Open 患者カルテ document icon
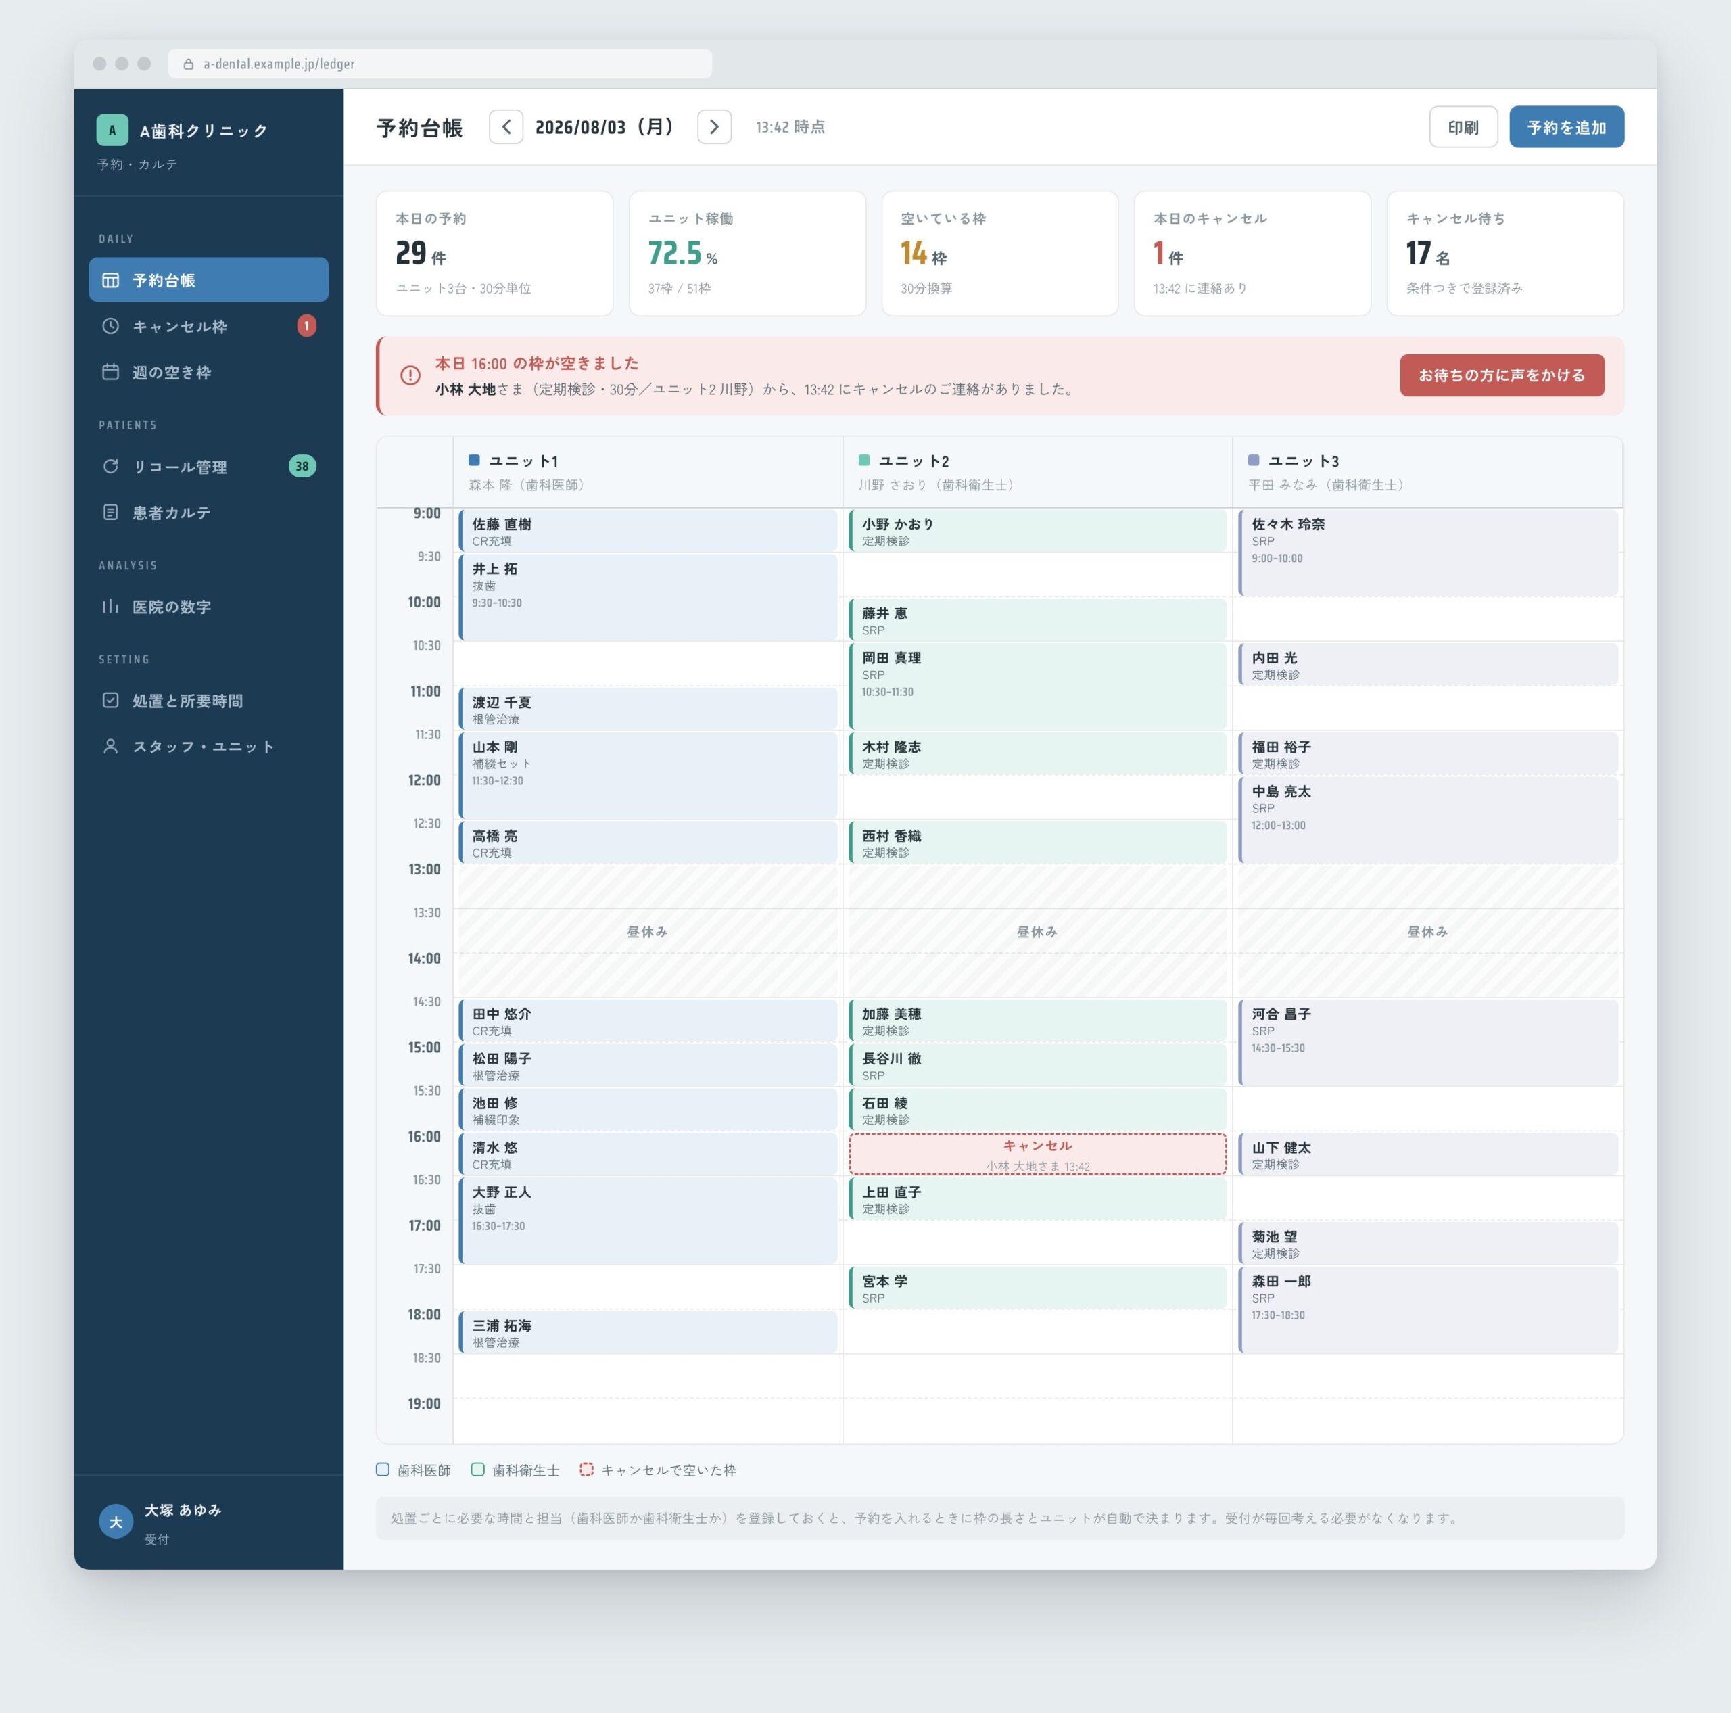The height and width of the screenshot is (1713, 1731). coord(110,513)
